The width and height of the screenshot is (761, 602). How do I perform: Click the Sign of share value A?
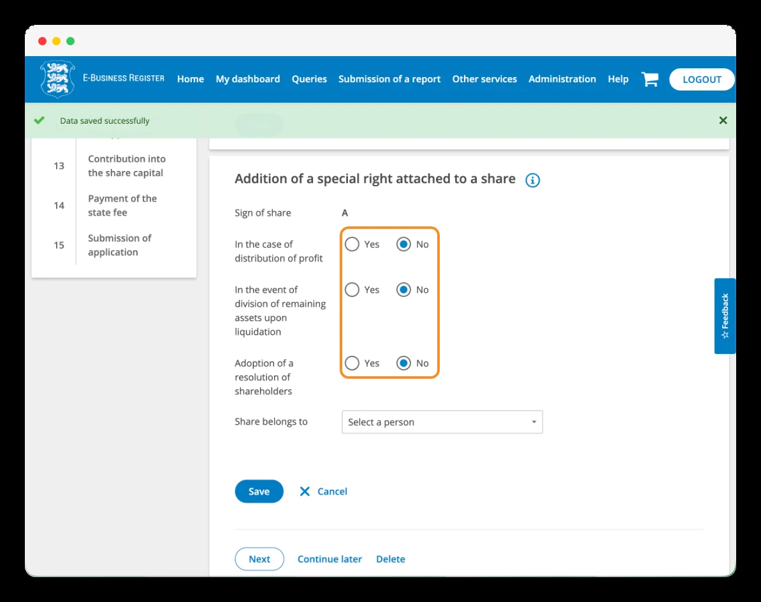pos(345,213)
